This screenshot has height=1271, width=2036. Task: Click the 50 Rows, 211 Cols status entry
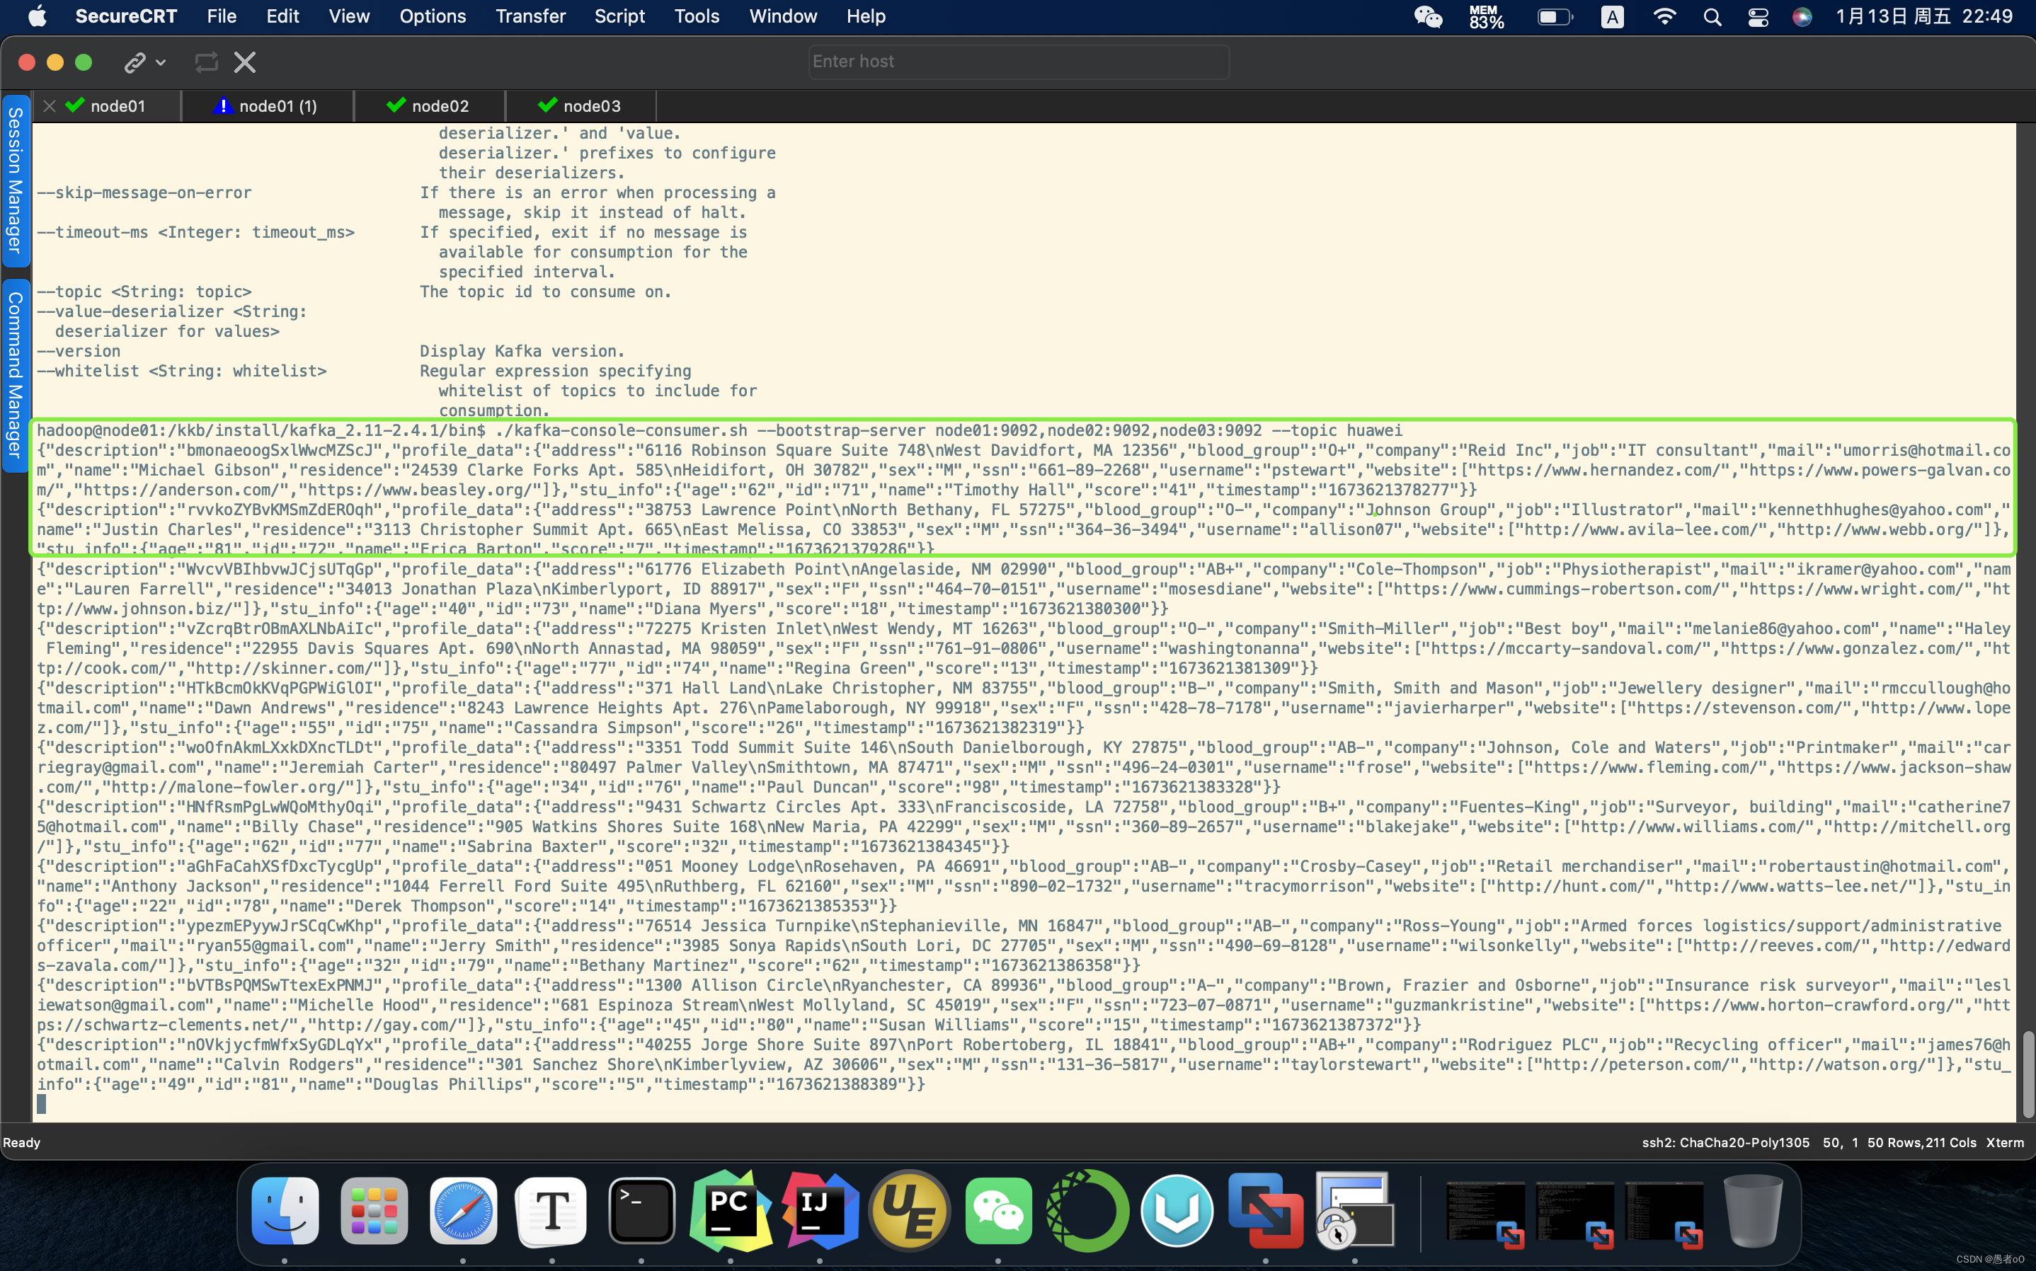pos(1921,1142)
